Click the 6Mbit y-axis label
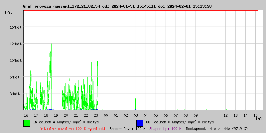The height and width of the screenshot is (133, 266). (x=16, y=77)
